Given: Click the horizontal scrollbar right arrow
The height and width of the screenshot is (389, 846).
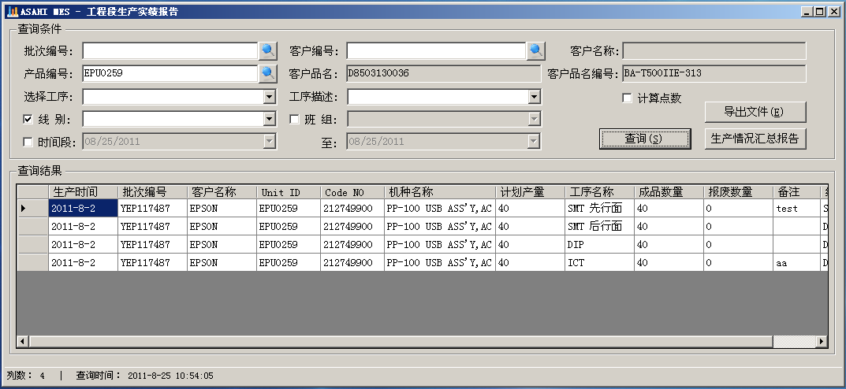Looking at the screenshot, I should click(822, 342).
